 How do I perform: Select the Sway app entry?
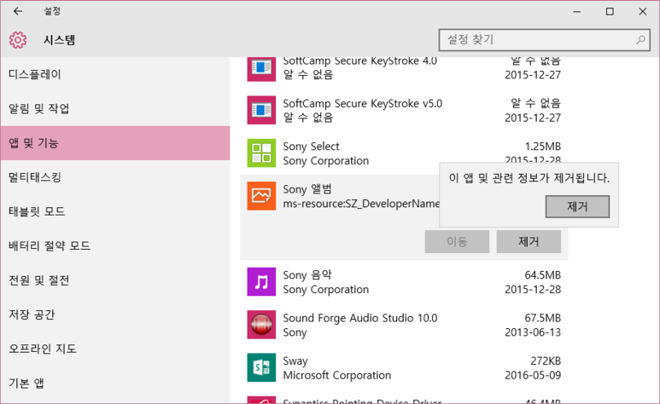404,367
